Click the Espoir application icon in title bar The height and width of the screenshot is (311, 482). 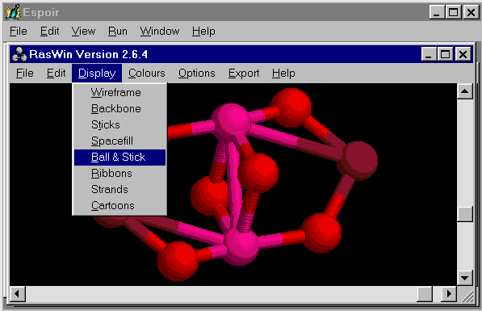point(12,12)
